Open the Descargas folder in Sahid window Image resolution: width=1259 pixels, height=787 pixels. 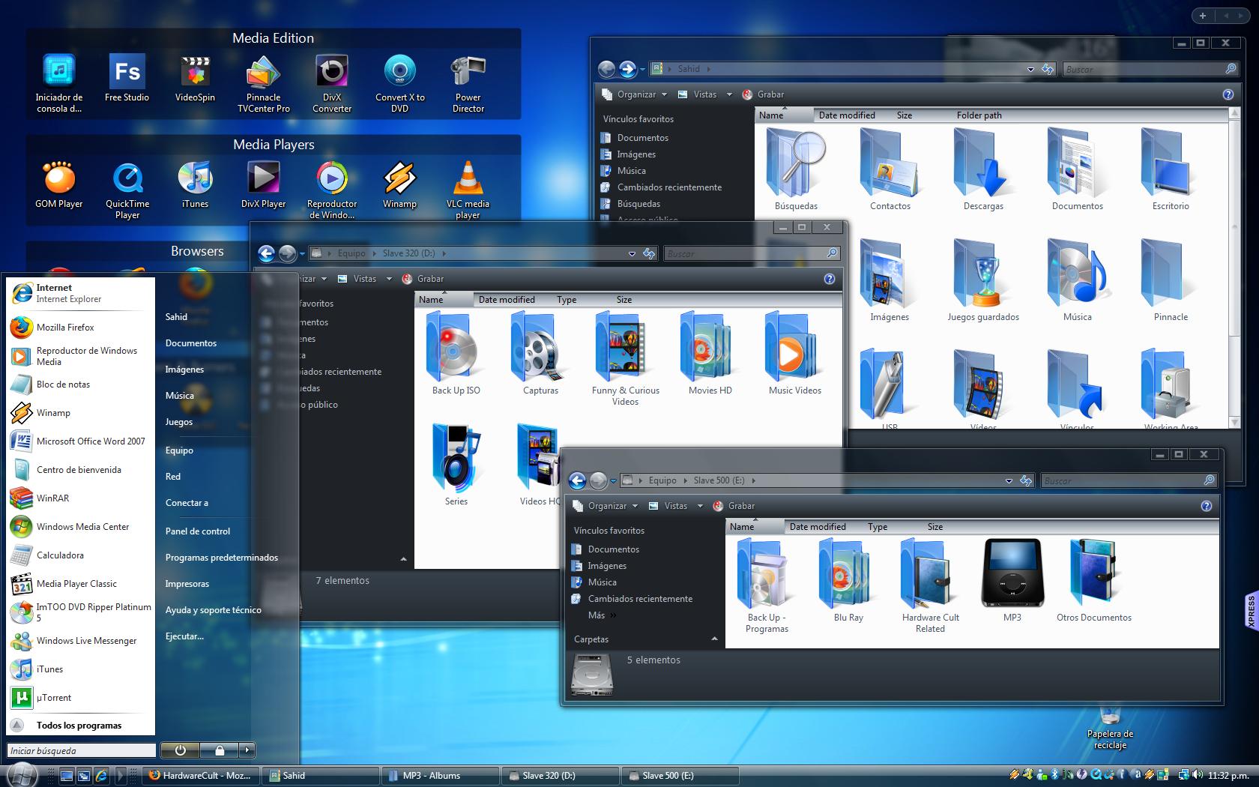[x=983, y=165]
